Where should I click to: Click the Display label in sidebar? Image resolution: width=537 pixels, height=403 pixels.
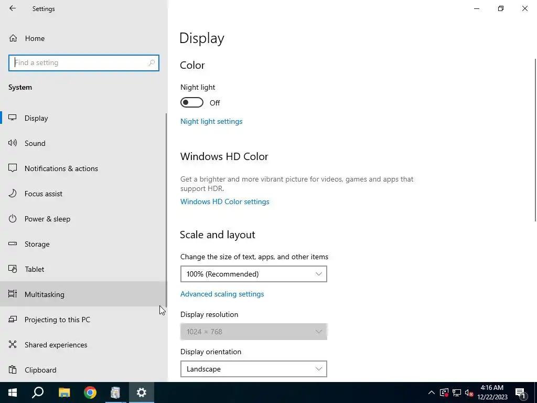36,118
